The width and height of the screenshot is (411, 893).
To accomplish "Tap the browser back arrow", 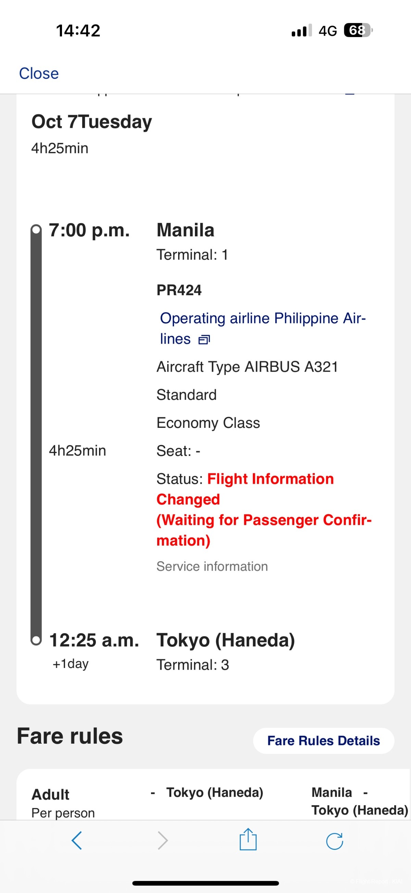I will (77, 840).
